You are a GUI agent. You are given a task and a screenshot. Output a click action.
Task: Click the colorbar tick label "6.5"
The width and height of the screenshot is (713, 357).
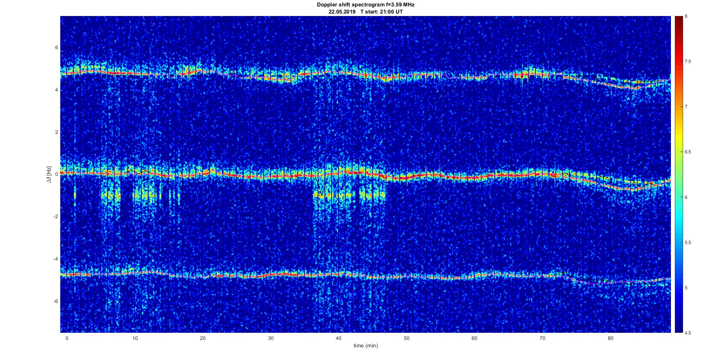point(688,152)
